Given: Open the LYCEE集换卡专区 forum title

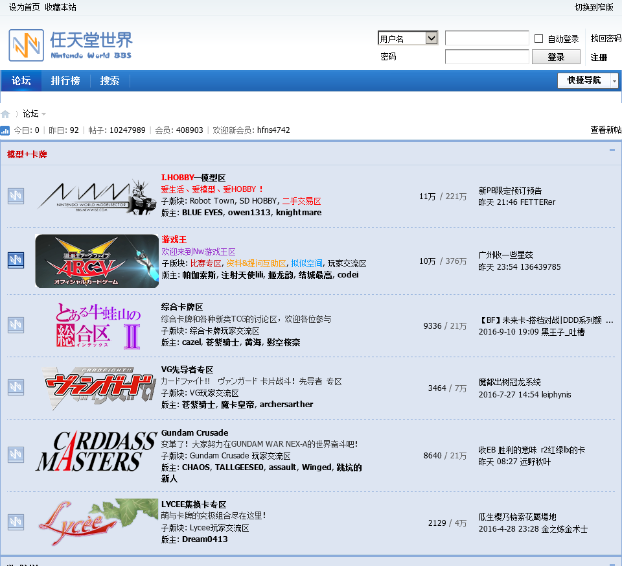Looking at the screenshot, I should coord(194,504).
